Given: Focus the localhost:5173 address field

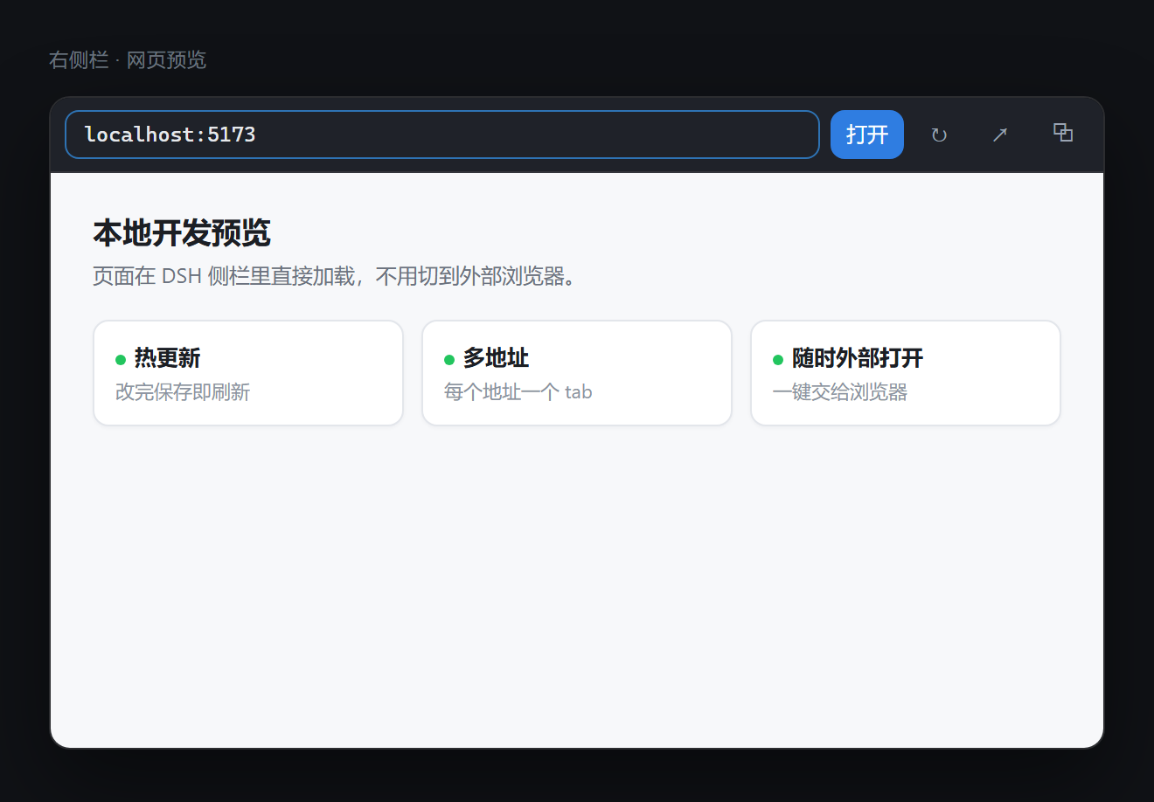Looking at the screenshot, I should [442, 135].
